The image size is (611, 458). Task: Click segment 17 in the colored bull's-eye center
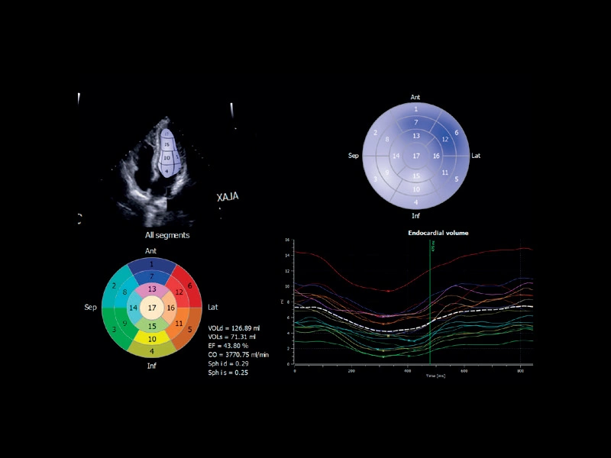pos(152,308)
